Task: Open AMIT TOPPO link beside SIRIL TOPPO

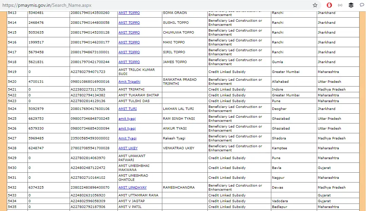Action: [129, 52]
